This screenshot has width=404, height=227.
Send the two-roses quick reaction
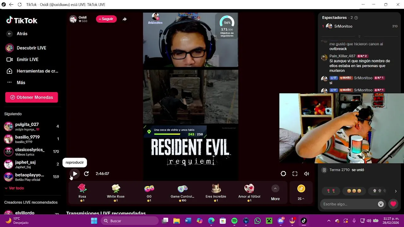[x=331, y=191]
